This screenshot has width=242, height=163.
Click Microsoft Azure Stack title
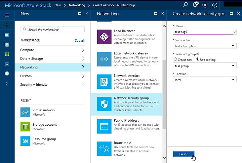tap(28, 5)
